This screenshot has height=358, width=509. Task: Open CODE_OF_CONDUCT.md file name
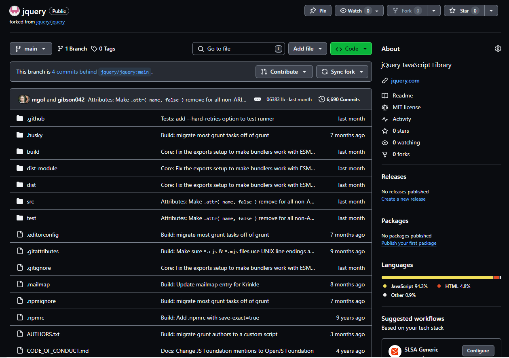[58, 351]
